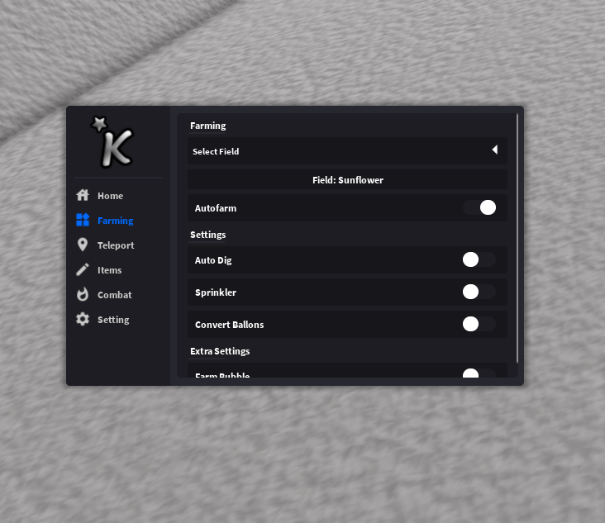Viewport: 605px width, 523px height.
Task: Click the vertical scrollbar in farming panel
Action: click(517, 238)
